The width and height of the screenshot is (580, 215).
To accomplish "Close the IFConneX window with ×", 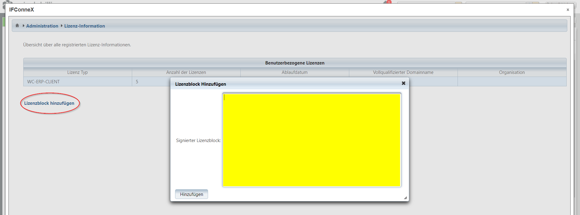I will [568, 10].
